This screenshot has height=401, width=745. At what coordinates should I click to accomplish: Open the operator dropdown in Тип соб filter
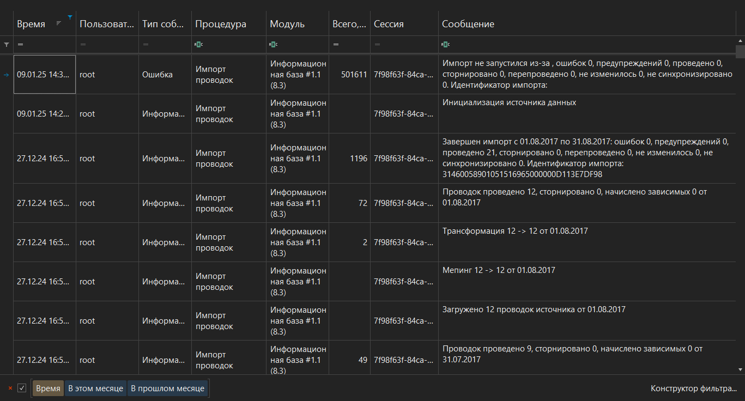click(x=145, y=44)
